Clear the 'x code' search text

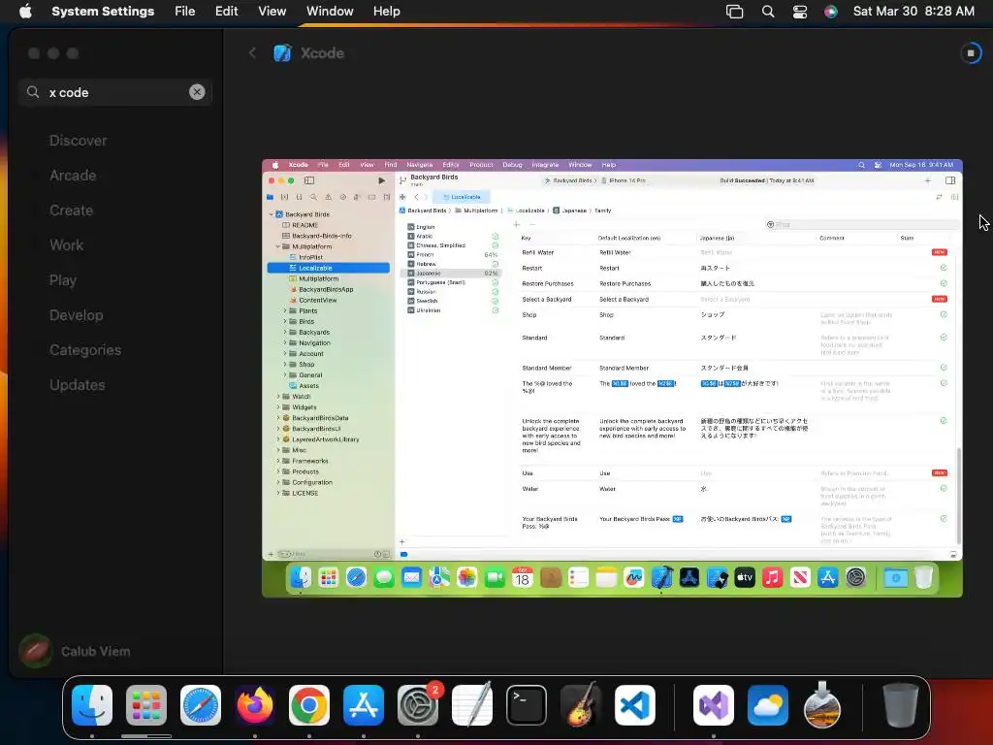197,92
